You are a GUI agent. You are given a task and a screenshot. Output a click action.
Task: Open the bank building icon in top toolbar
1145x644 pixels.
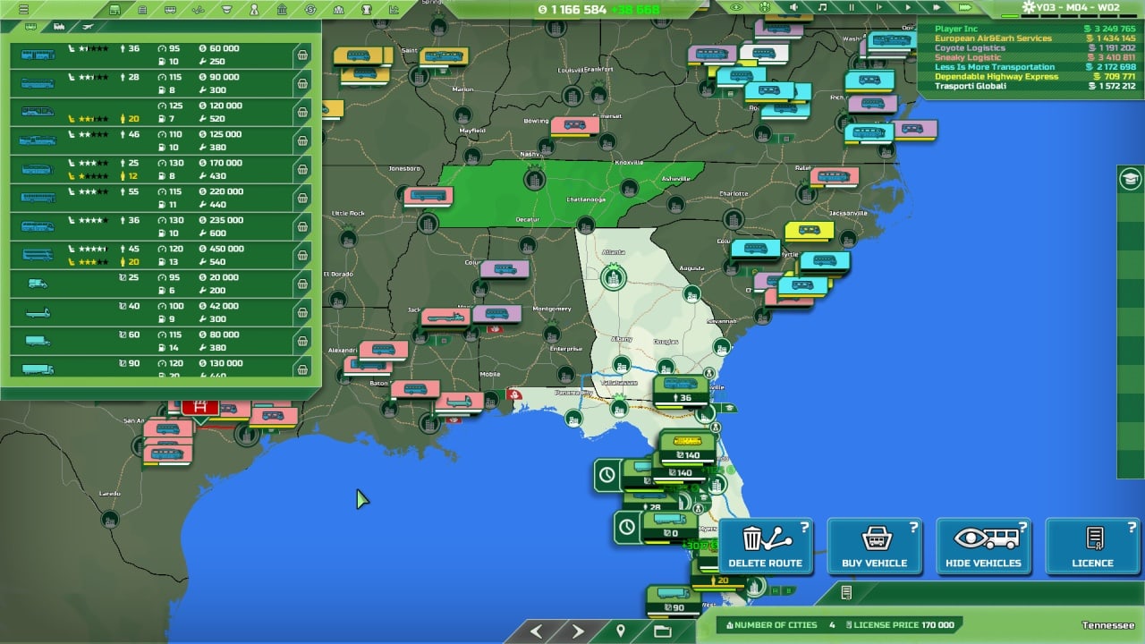click(x=282, y=9)
